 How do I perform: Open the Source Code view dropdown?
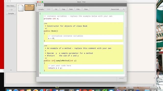(118, 9)
